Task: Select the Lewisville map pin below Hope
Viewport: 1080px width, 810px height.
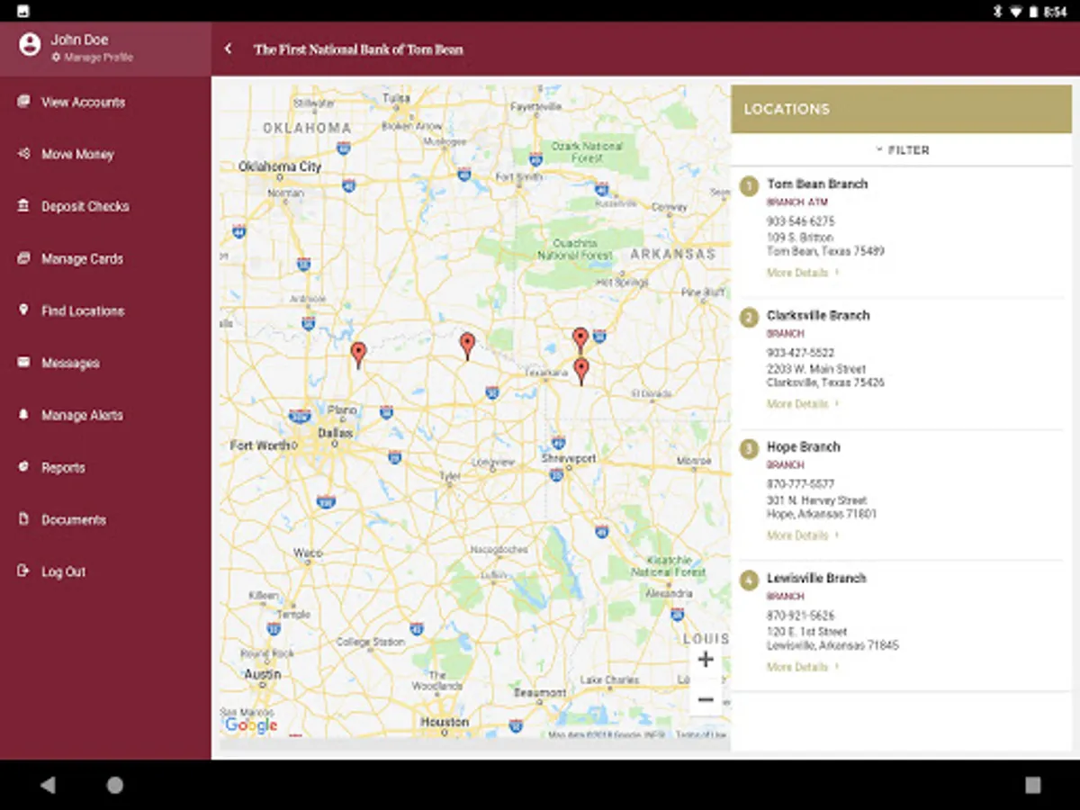Action: click(x=581, y=371)
